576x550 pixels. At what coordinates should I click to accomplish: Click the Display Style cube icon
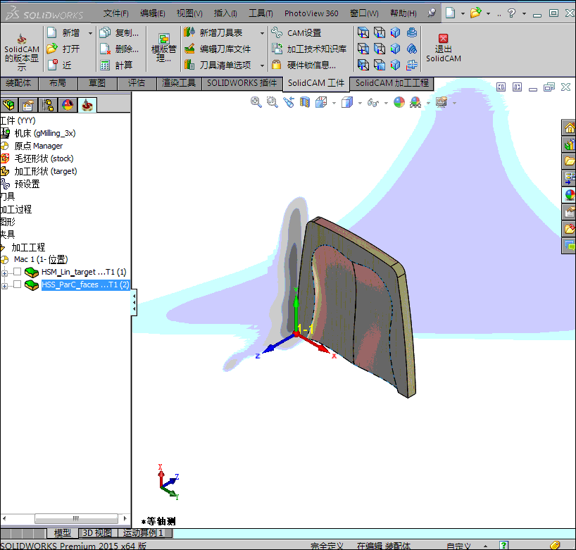346,102
